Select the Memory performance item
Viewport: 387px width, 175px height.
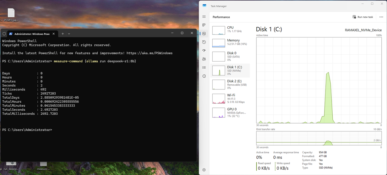point(230,42)
